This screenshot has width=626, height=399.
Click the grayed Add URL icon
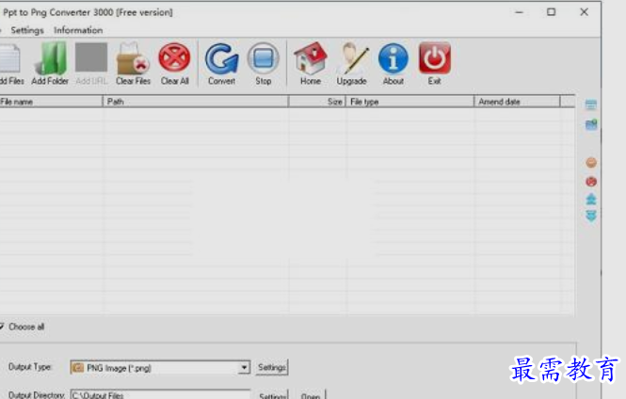tap(91, 57)
